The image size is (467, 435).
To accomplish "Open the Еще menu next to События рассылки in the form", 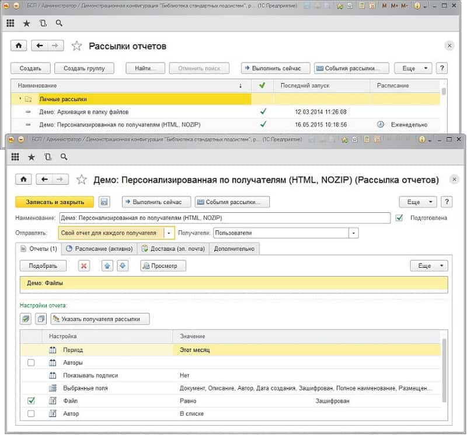I will pyautogui.click(x=418, y=202).
